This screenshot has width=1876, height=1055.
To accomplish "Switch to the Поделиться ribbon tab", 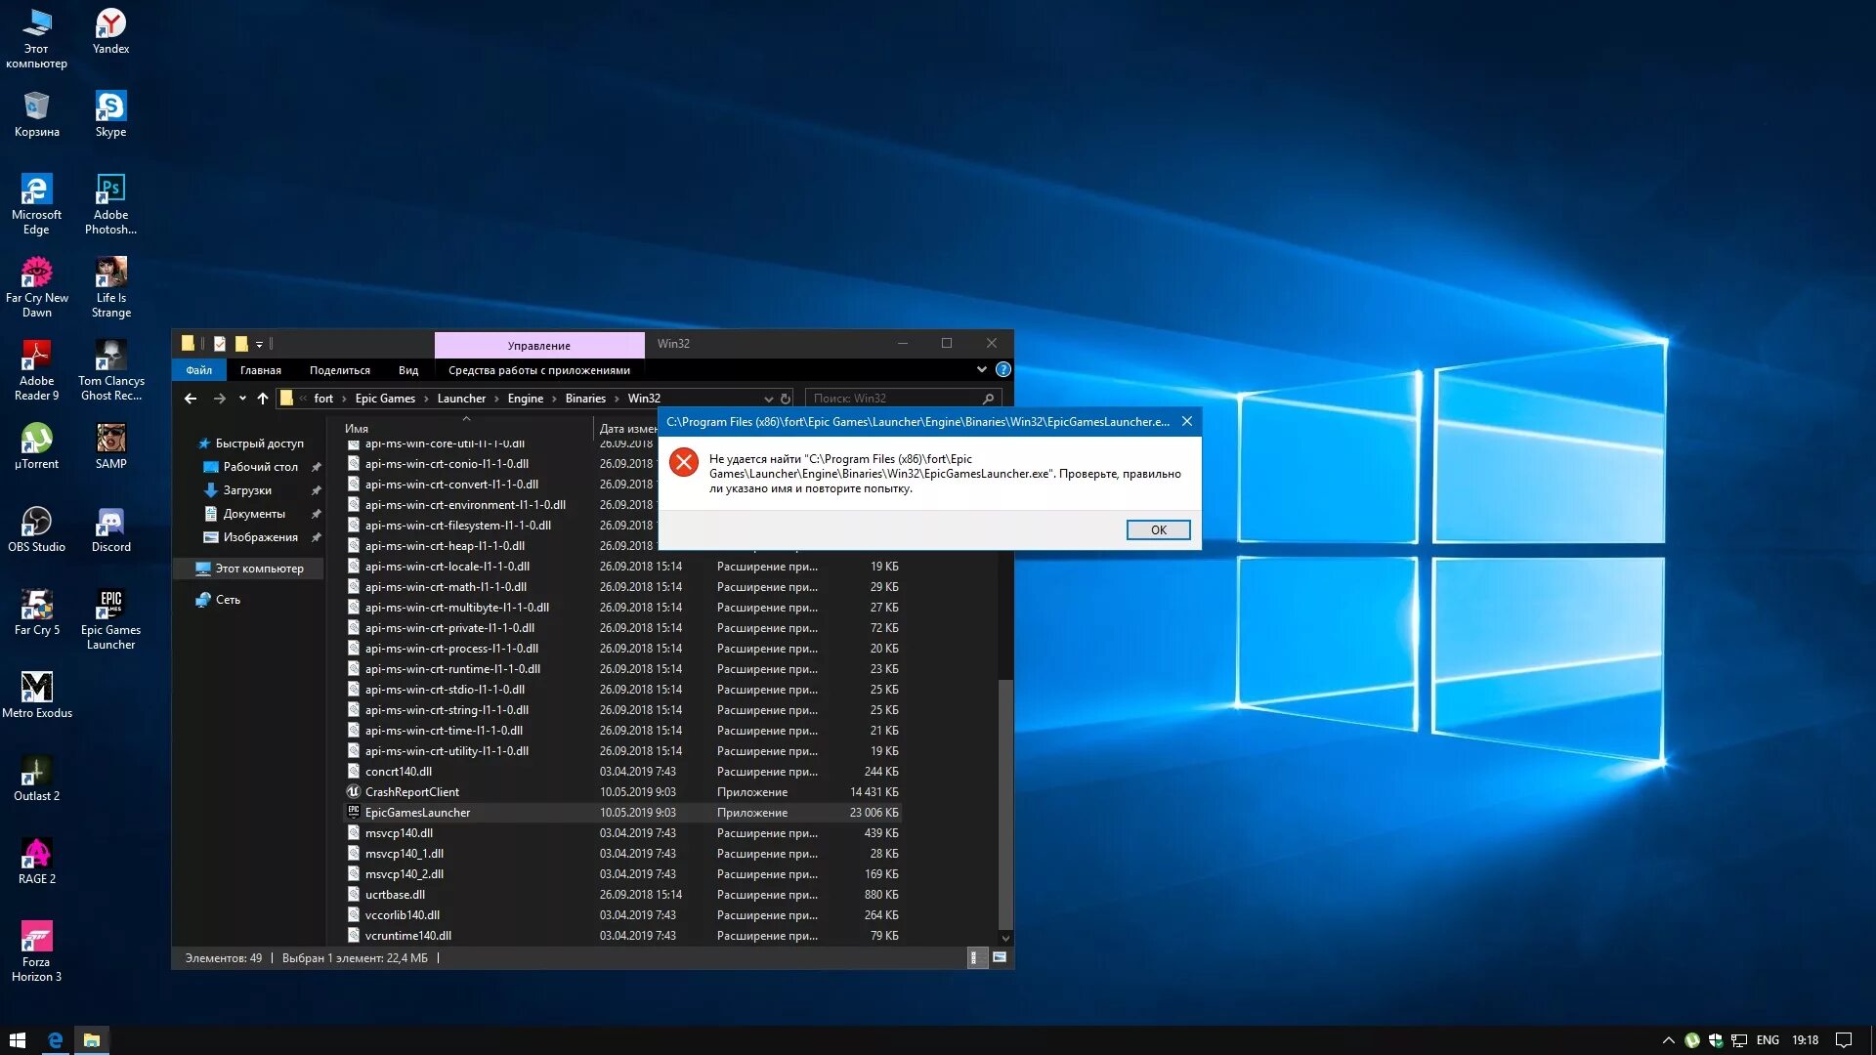I will click(340, 370).
